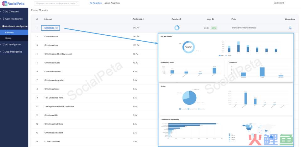
Task: Select the Christmas Gift interest
Action: pyautogui.click(x=51, y=115)
